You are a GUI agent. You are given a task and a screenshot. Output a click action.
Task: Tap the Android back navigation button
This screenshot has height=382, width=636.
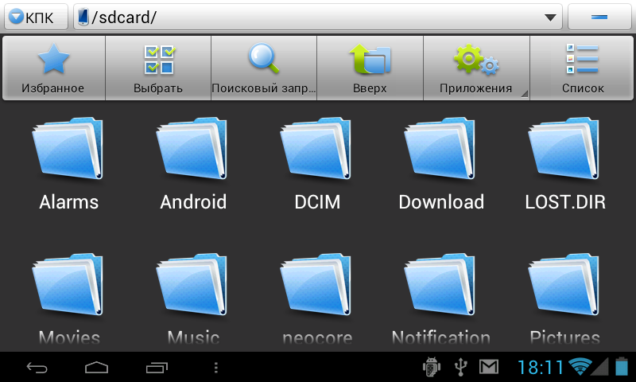click(37, 368)
